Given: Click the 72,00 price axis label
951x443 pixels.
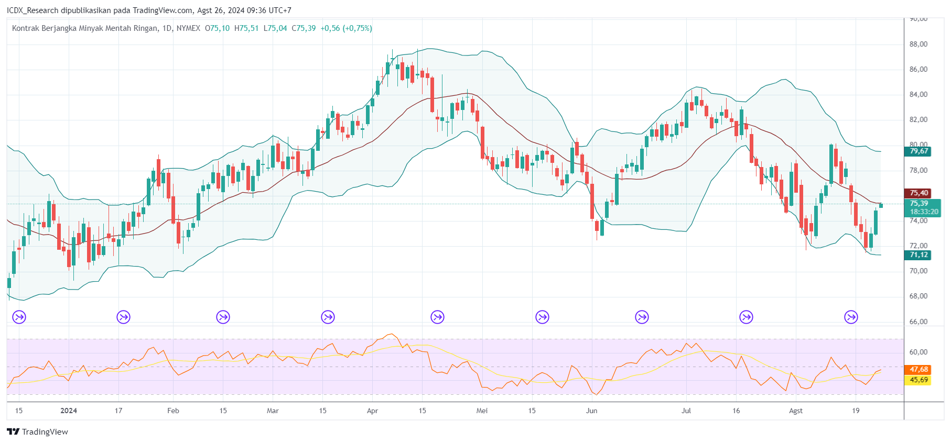Looking at the screenshot, I should point(918,246).
